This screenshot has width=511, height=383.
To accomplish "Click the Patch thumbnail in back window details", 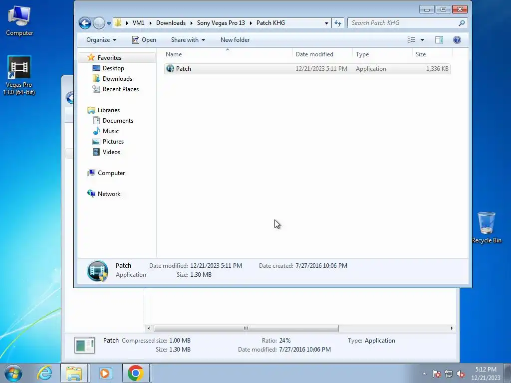I will click(84, 345).
